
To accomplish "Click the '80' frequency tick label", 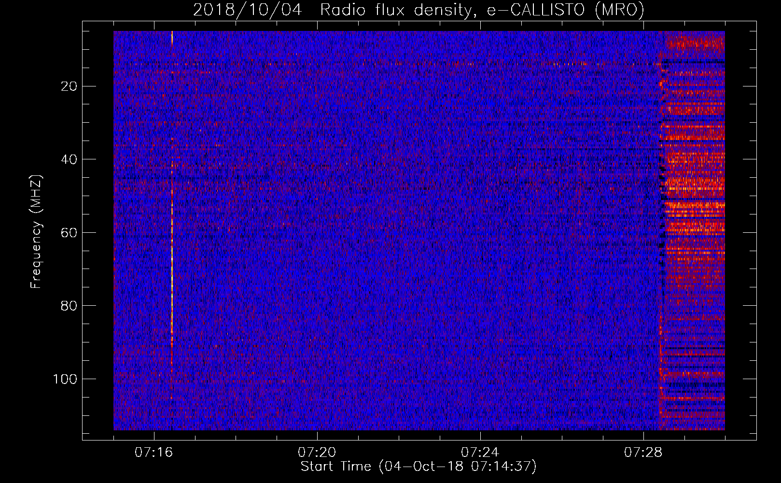I will (70, 306).
